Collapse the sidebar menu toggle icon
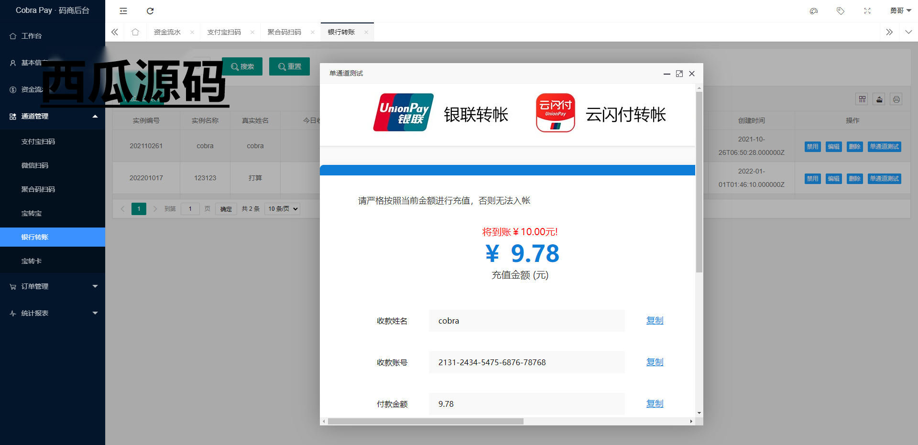 pos(123,11)
